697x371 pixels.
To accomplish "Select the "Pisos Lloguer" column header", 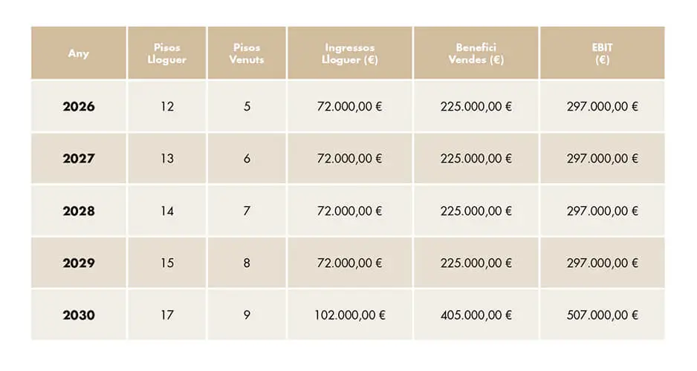I will click(x=166, y=53).
